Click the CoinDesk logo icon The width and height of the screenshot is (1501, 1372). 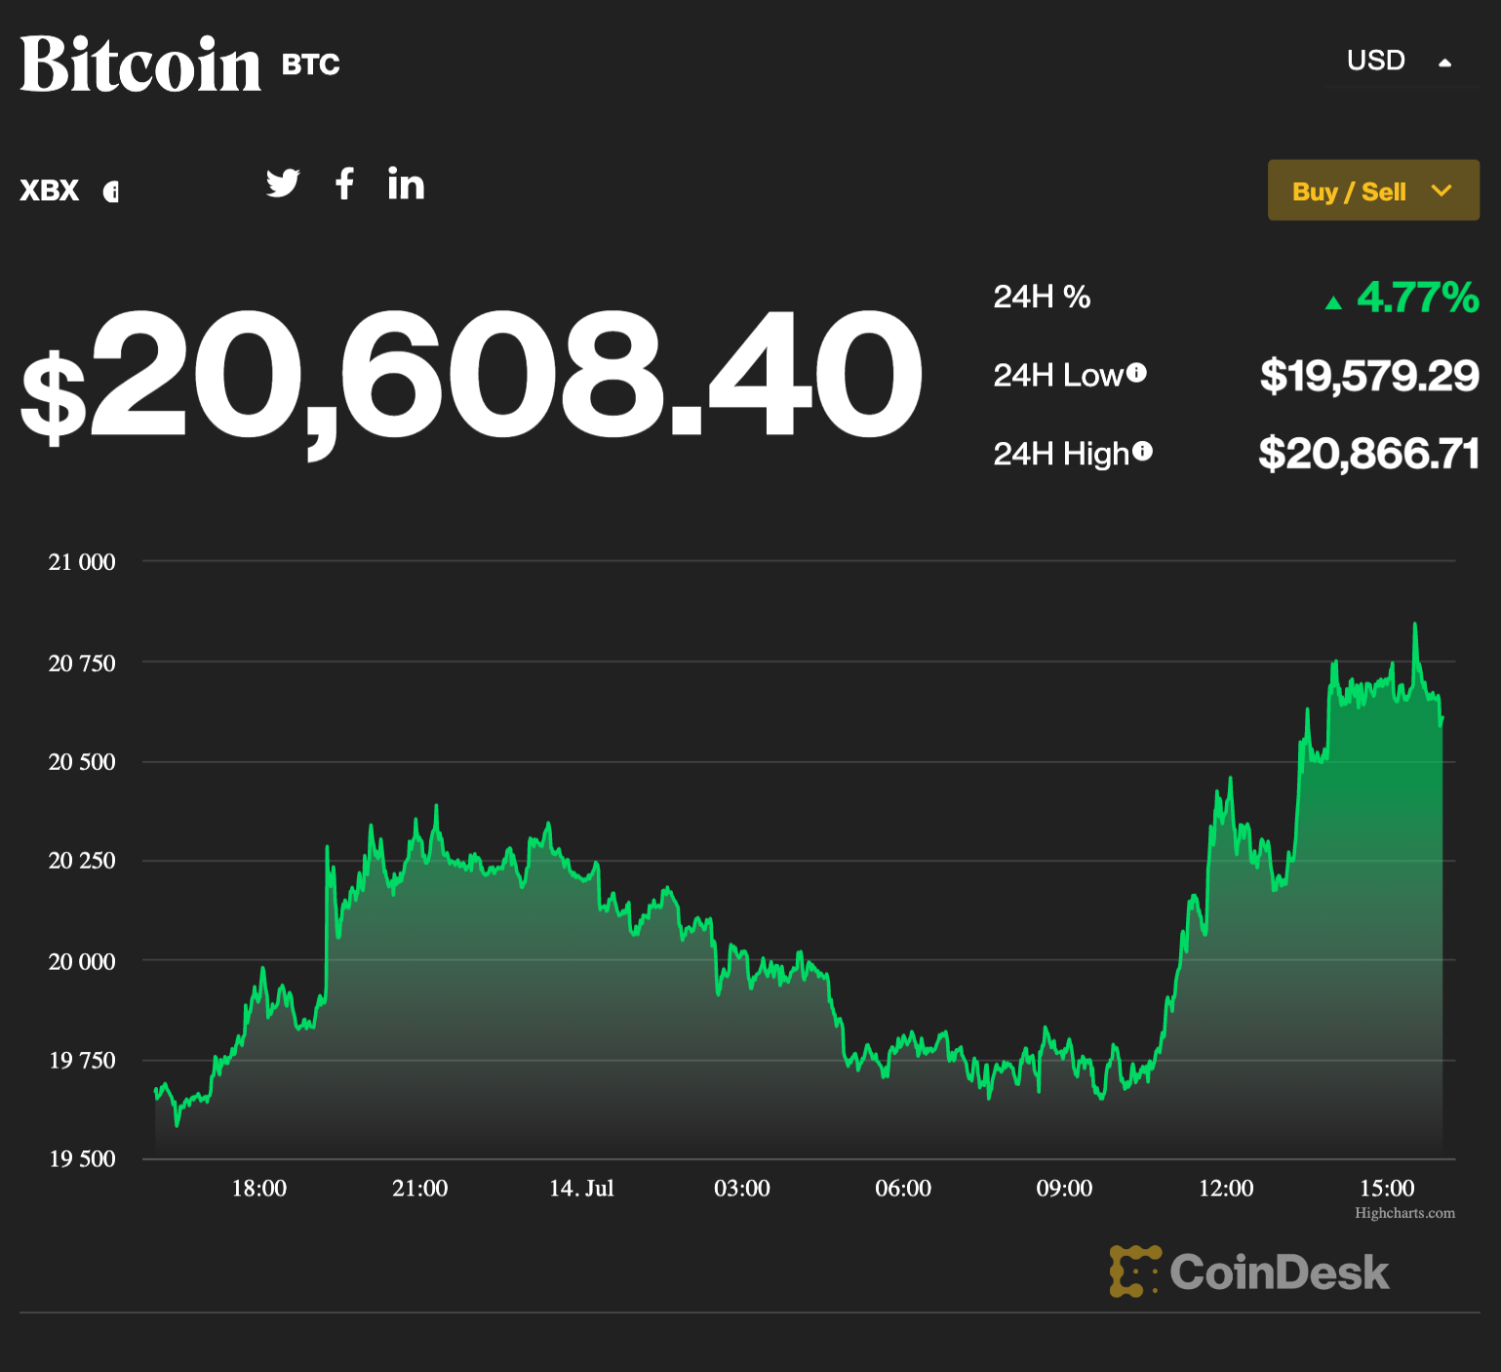click(x=1134, y=1271)
